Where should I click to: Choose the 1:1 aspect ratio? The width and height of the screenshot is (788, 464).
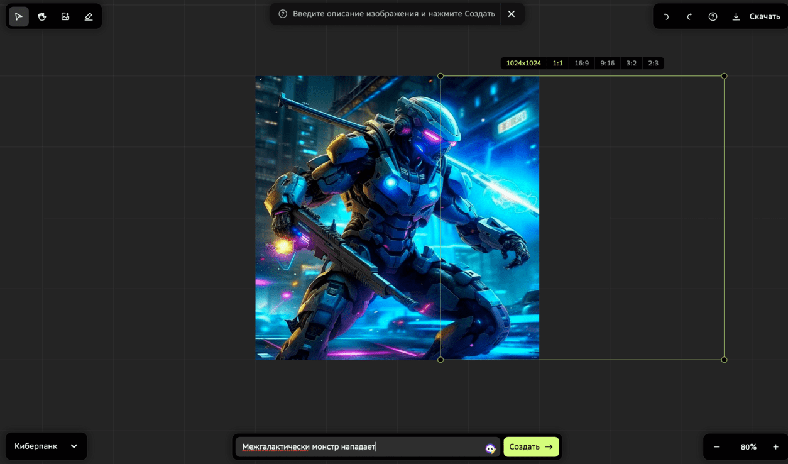click(557, 63)
